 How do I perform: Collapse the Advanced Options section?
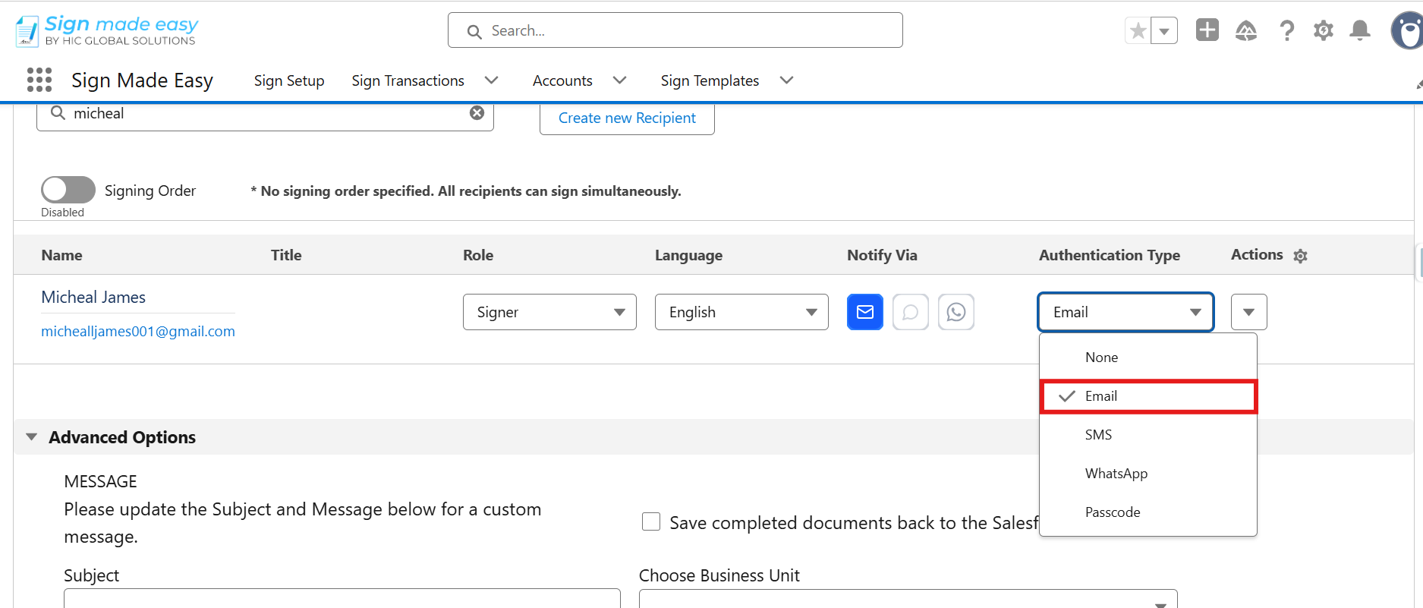pyautogui.click(x=32, y=437)
